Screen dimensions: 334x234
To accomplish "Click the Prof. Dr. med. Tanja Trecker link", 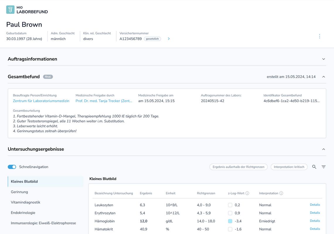I will pyautogui.click(x=104, y=101).
